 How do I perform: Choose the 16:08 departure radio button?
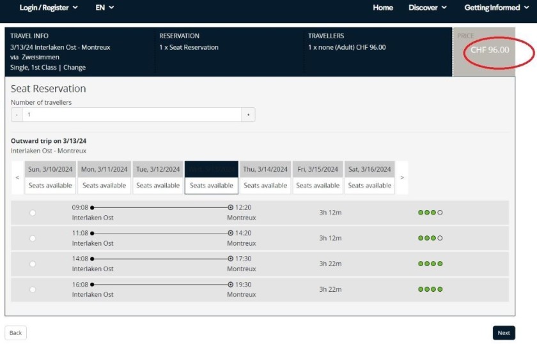pyautogui.click(x=33, y=290)
